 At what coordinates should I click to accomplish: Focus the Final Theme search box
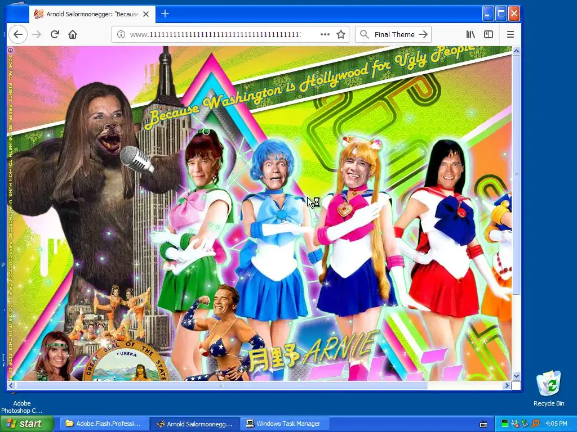tap(394, 34)
